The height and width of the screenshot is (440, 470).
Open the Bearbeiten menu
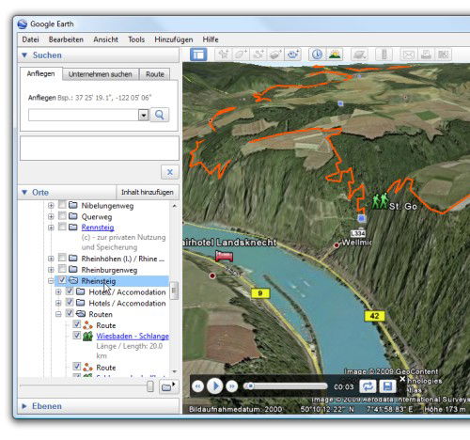coord(66,39)
